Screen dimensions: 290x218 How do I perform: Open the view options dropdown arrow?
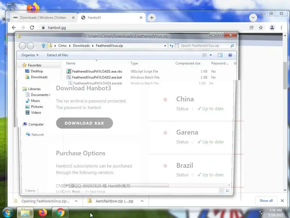point(211,55)
